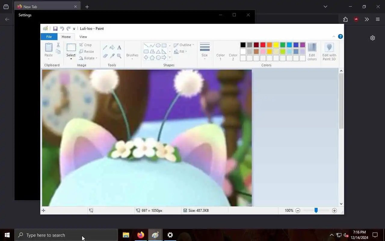Choose the Right triangle shape
The width and height of the screenshot is (385, 241).
[164, 52]
